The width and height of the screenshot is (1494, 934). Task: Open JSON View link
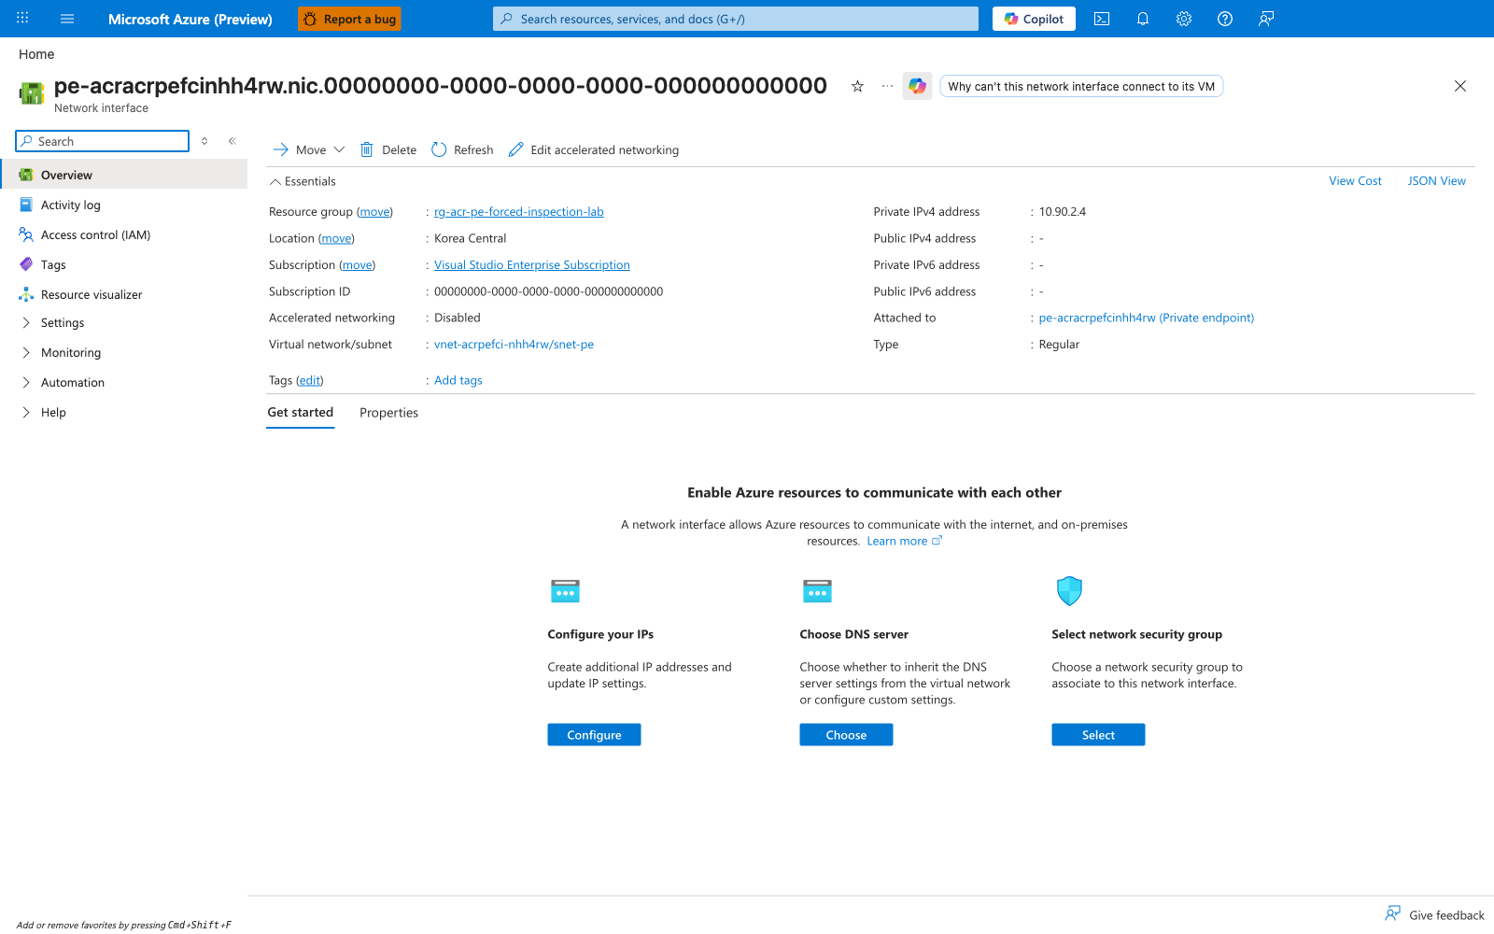pyautogui.click(x=1436, y=181)
